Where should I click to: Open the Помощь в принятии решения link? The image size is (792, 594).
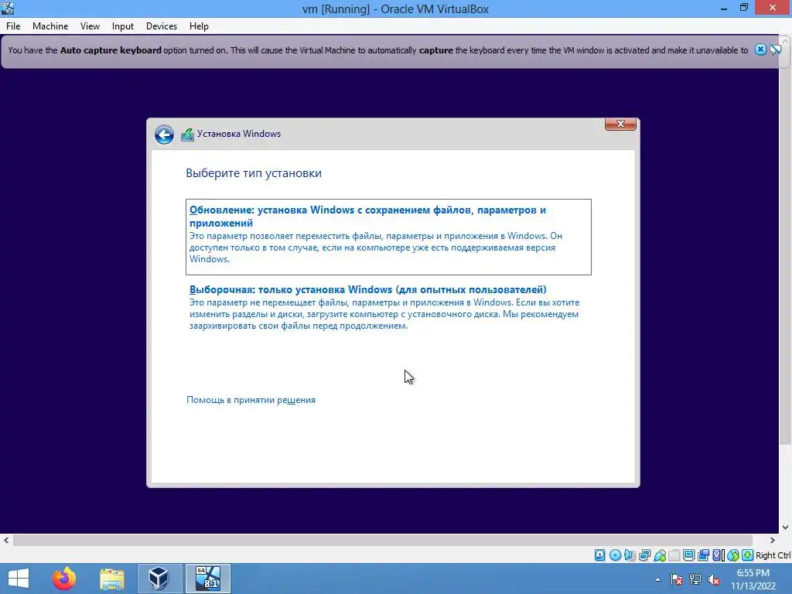coord(251,400)
